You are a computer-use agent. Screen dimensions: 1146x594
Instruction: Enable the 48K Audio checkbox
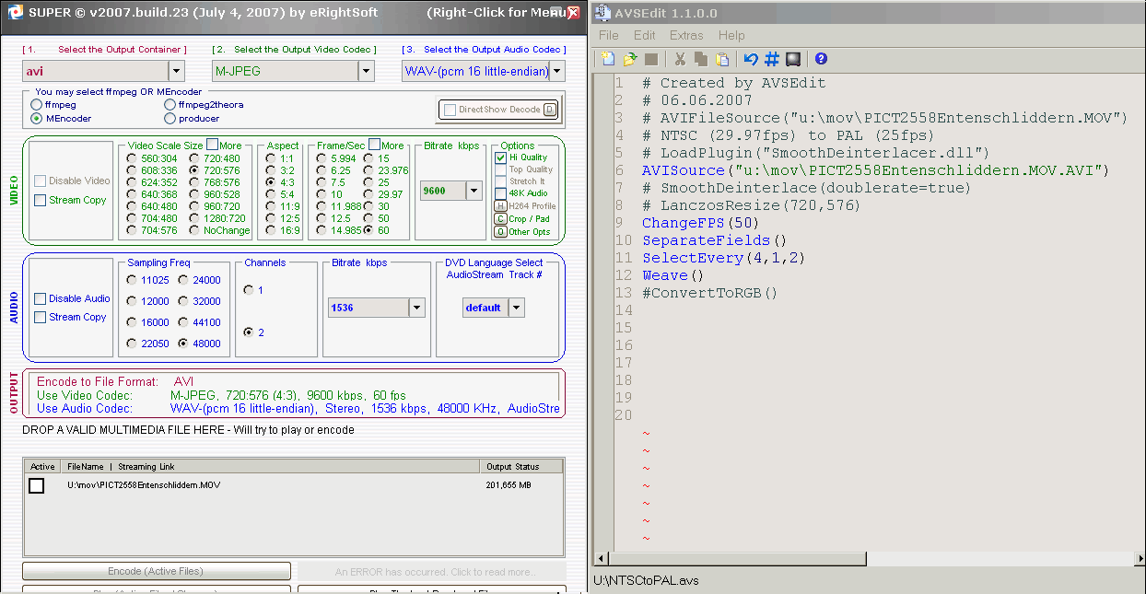(x=500, y=193)
